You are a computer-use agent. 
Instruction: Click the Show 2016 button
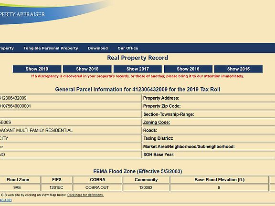[x=188, y=69]
